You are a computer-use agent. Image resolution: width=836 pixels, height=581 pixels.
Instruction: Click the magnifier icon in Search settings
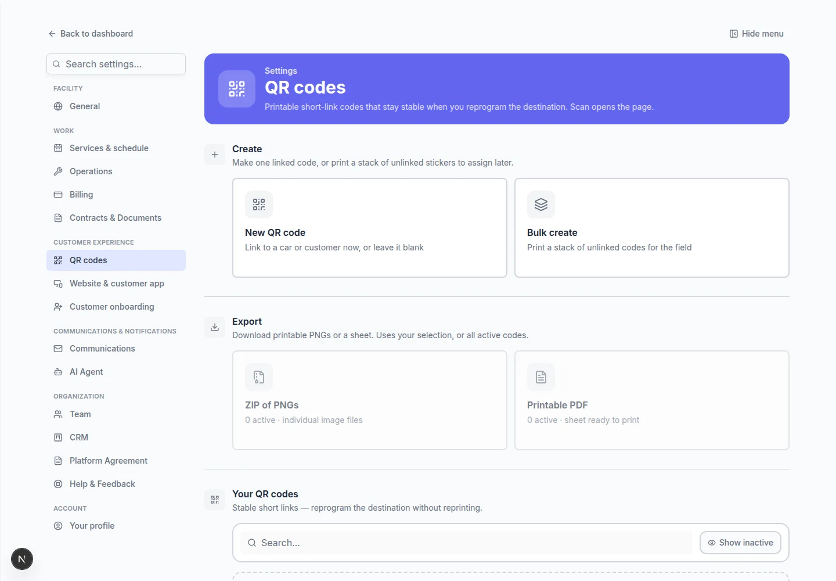[56, 64]
